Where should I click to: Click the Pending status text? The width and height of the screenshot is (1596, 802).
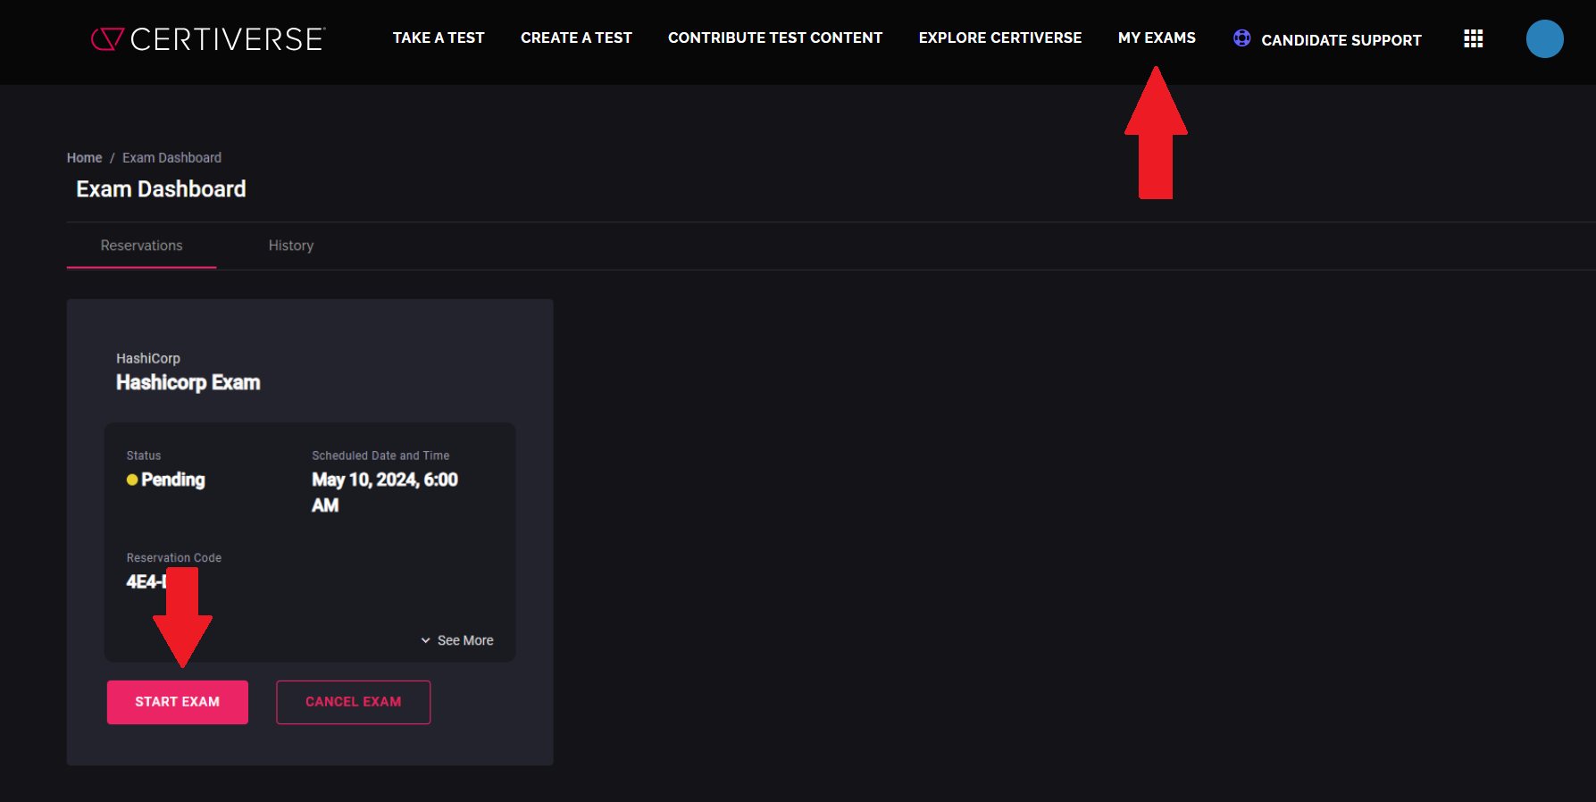[x=173, y=480]
